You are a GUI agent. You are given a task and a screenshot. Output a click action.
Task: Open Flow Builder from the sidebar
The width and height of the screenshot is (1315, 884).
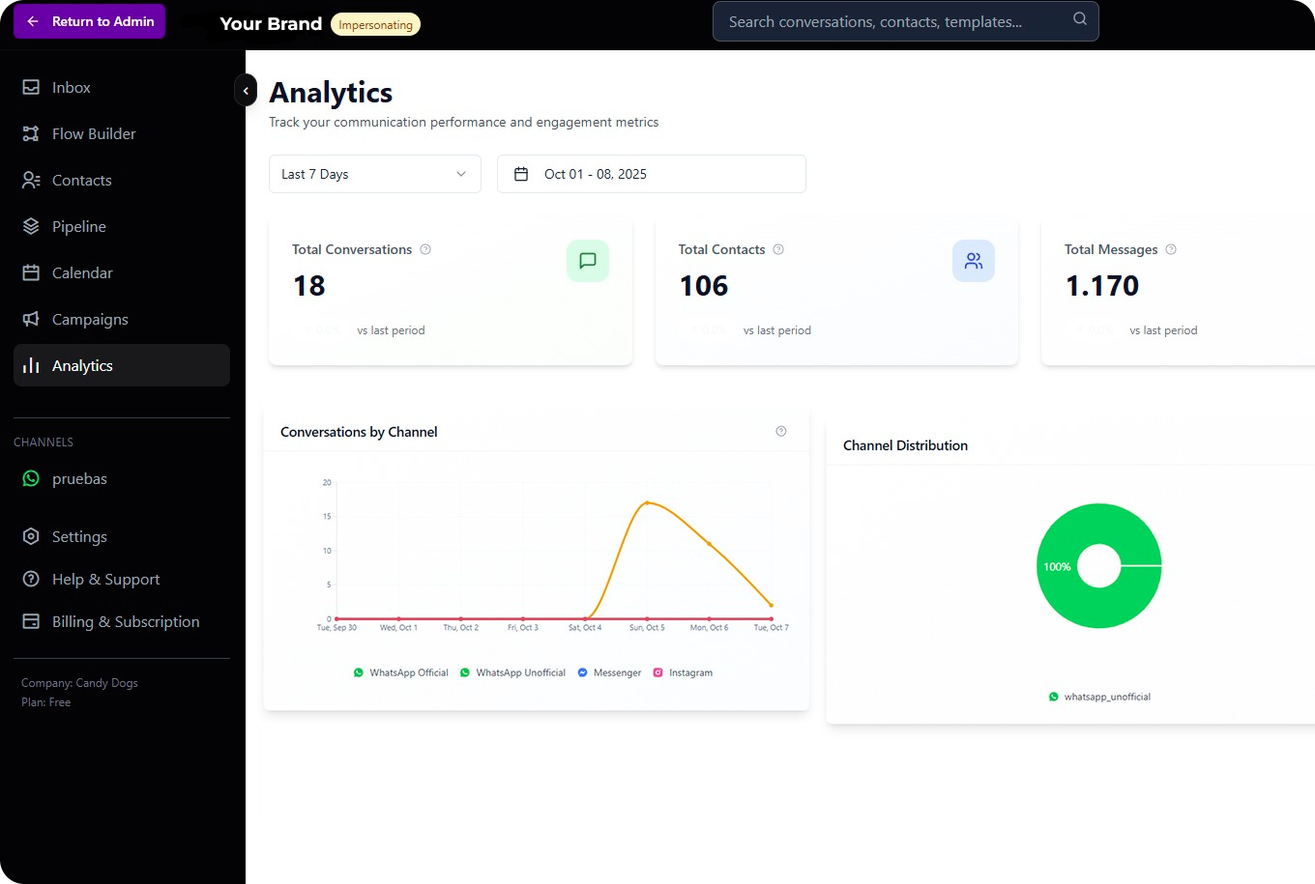click(94, 133)
